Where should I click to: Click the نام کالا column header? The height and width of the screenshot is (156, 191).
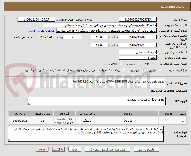click(128, 114)
